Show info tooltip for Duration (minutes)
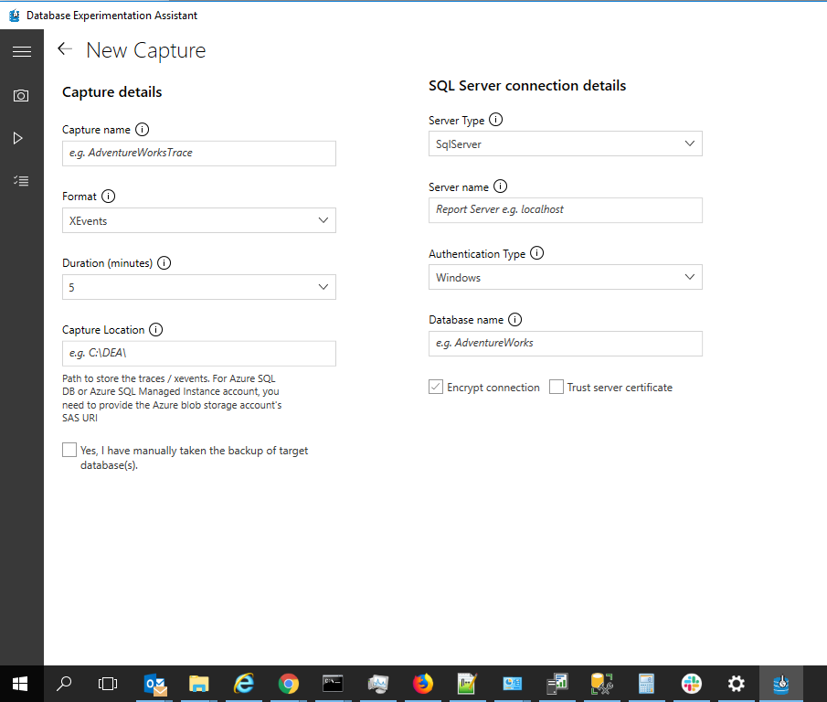The width and height of the screenshot is (827, 702). (x=164, y=262)
